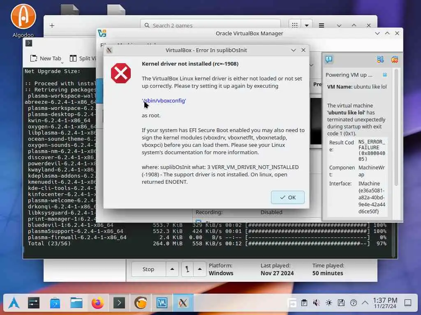The width and height of the screenshot is (421, 315).
Task: Open the Discover software store taskbar icon
Action: pos(55,303)
